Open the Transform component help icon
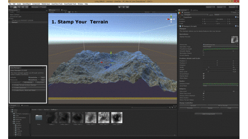 point(236,17)
